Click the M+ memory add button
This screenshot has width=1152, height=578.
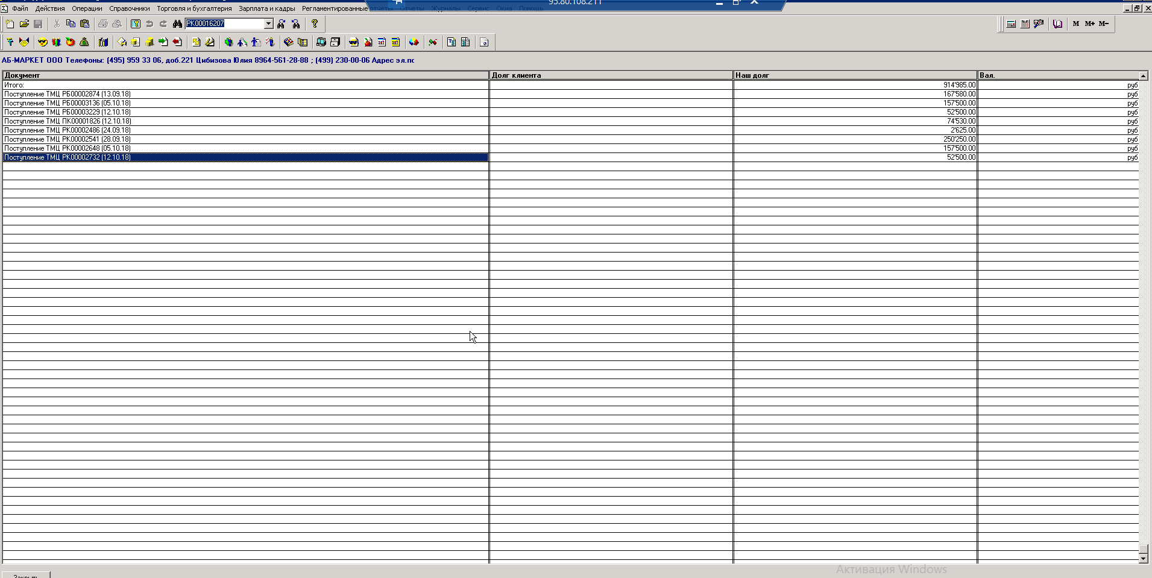click(x=1089, y=24)
